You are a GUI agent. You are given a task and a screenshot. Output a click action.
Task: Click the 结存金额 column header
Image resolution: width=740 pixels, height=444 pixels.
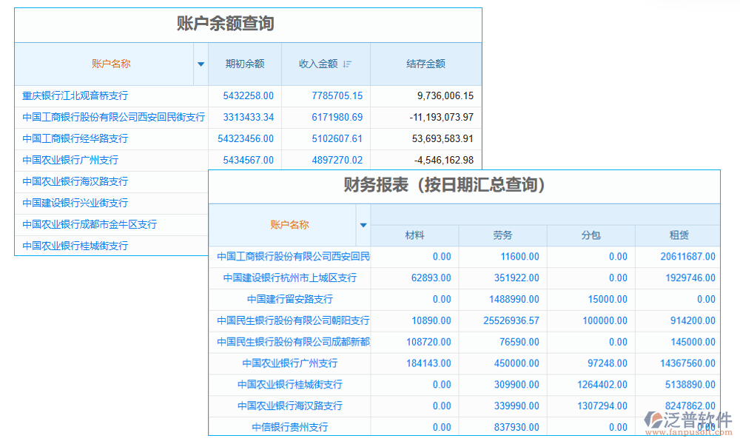[425, 64]
